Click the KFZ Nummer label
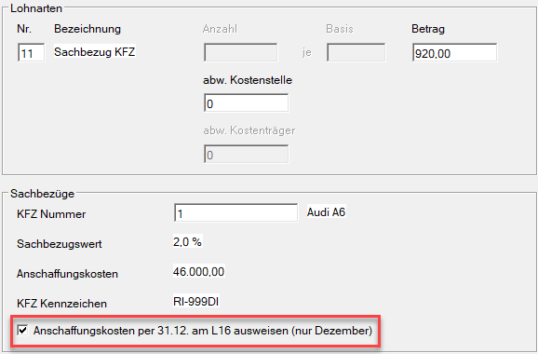Viewport: 538px width, 354px height. pos(51,214)
